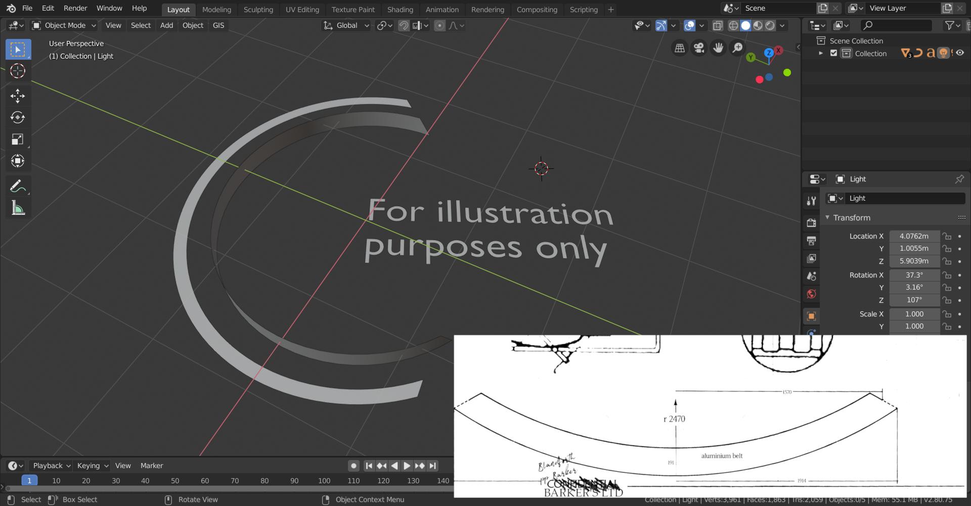Pin the Light properties with the pin button
Viewport: 971px width, 506px height.
959,179
